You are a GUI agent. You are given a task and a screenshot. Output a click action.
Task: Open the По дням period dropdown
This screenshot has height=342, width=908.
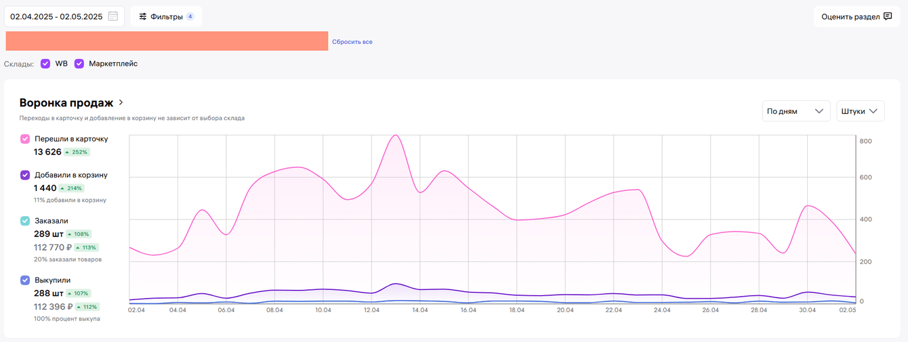(x=796, y=111)
